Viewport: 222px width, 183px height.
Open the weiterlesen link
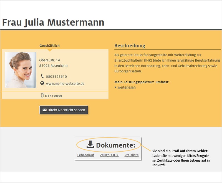click(x=126, y=87)
